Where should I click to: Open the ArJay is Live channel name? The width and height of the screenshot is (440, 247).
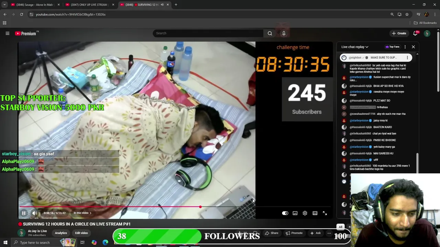37,231
